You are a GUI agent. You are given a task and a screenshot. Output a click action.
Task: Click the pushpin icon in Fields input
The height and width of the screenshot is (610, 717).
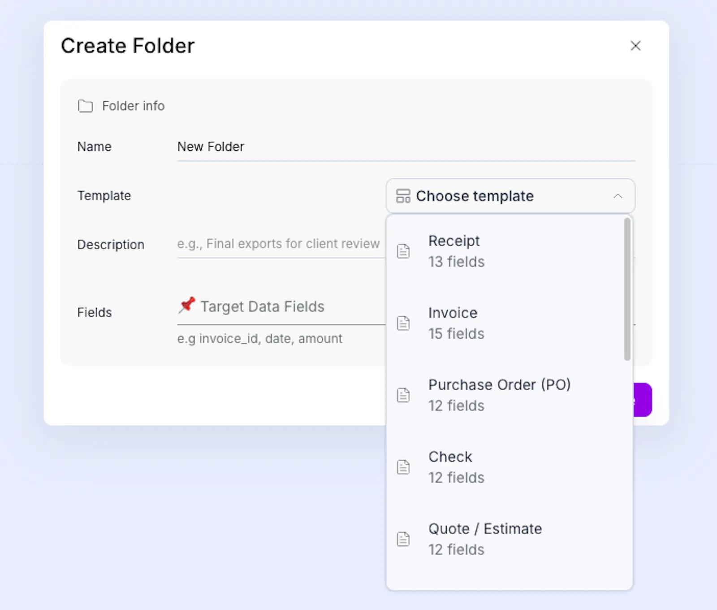click(186, 305)
